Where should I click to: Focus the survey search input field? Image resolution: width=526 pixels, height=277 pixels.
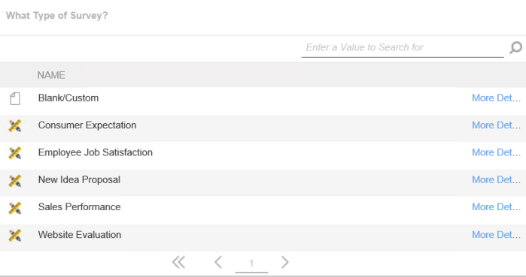coord(403,47)
